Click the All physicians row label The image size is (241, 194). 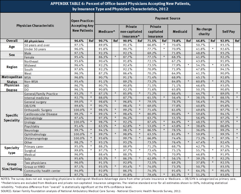click(34, 41)
